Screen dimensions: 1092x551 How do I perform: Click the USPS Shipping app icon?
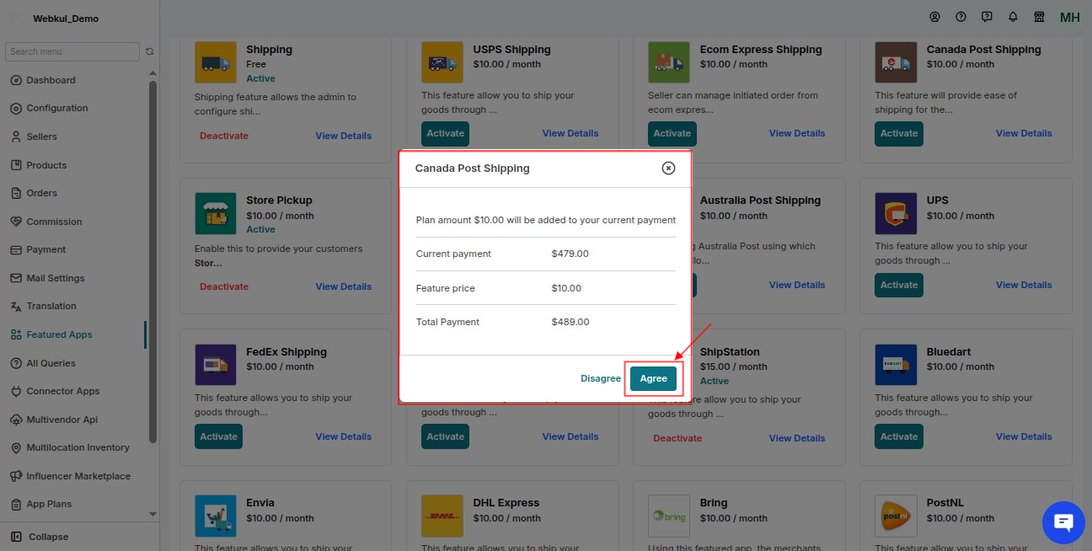coord(442,62)
